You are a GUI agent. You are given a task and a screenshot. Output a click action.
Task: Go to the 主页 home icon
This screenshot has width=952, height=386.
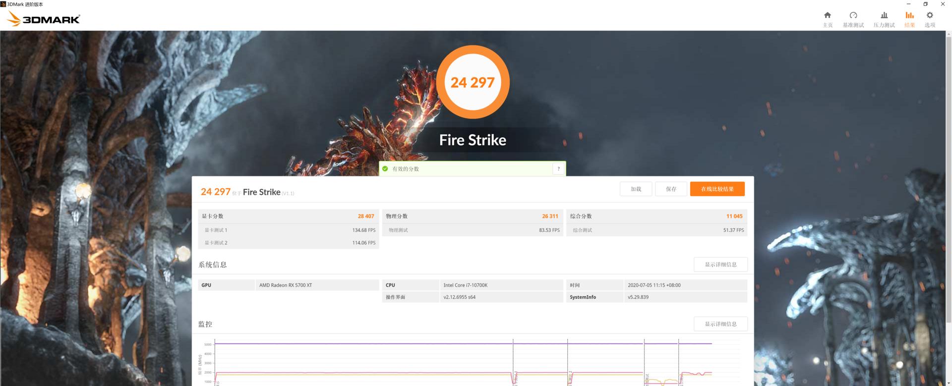(828, 15)
